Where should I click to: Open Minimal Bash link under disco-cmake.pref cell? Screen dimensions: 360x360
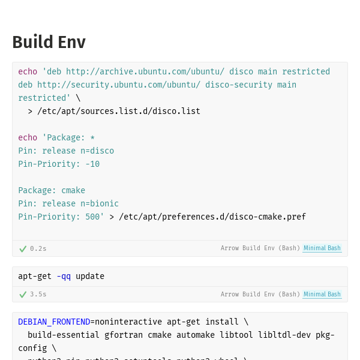[322, 248]
